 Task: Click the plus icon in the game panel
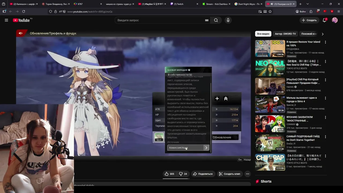(x=217, y=99)
